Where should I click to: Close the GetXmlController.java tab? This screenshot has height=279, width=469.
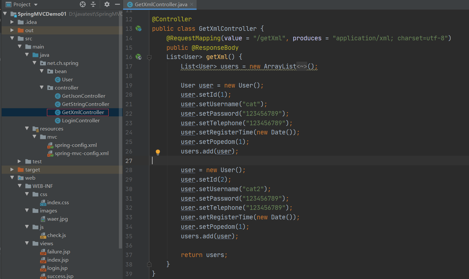point(192,4)
